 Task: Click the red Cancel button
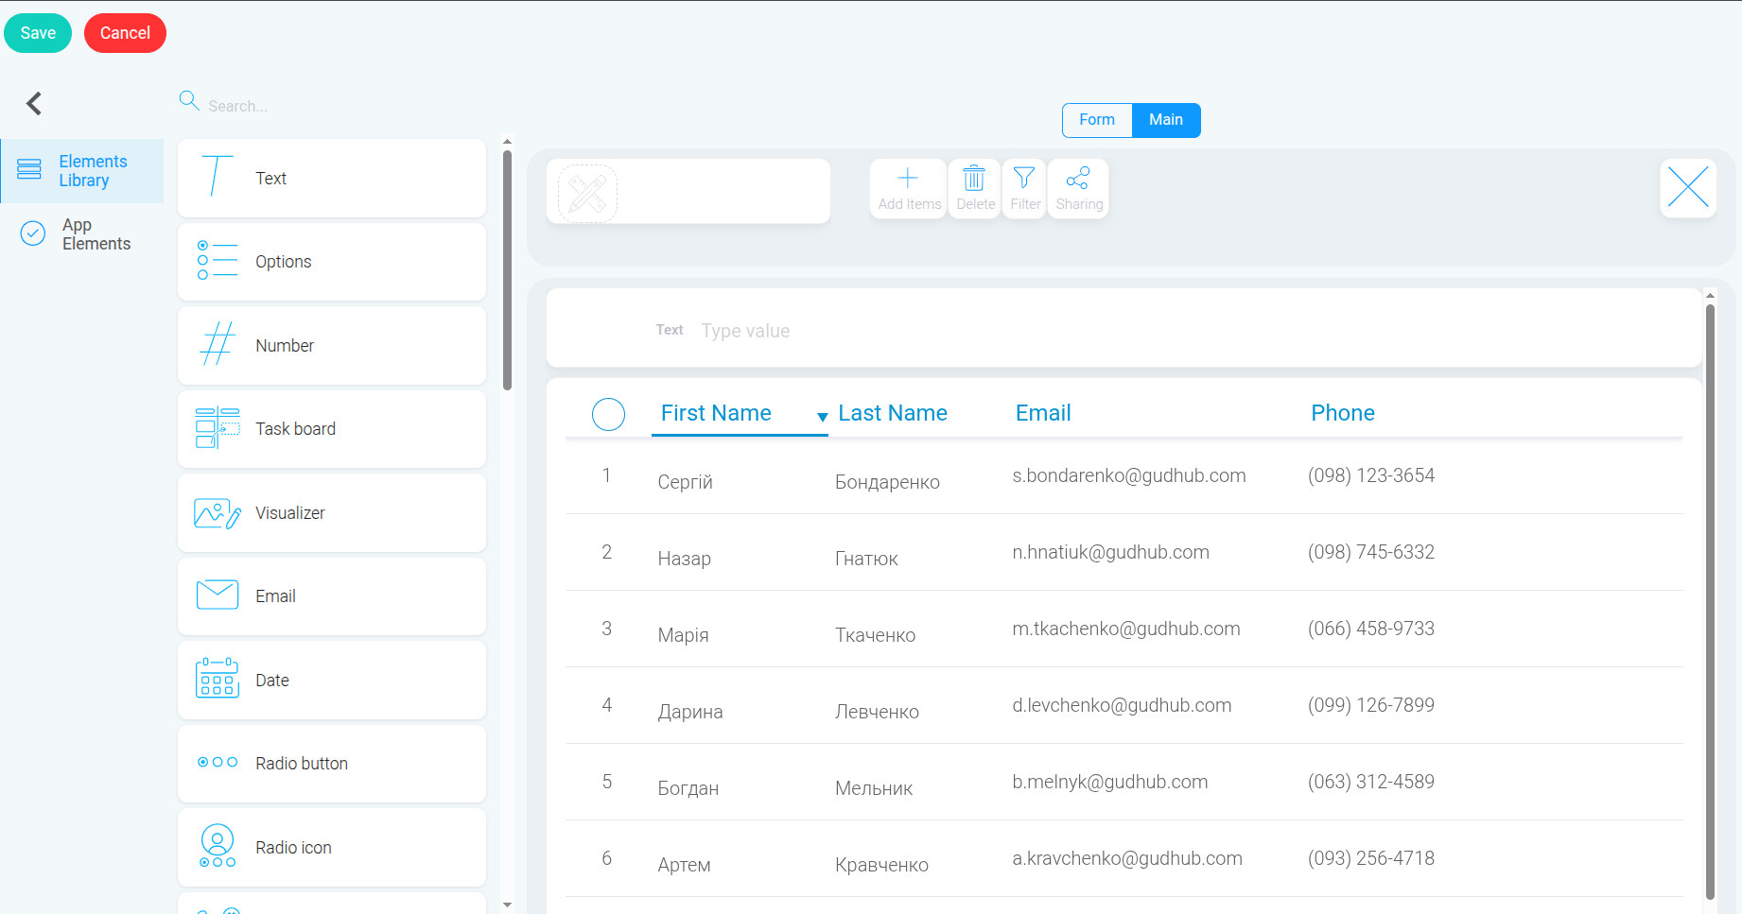point(125,33)
